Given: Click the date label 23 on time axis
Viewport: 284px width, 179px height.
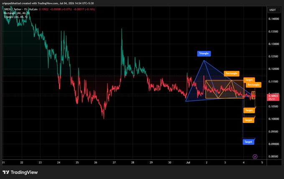Looking at the screenshot, I should point(40,163).
